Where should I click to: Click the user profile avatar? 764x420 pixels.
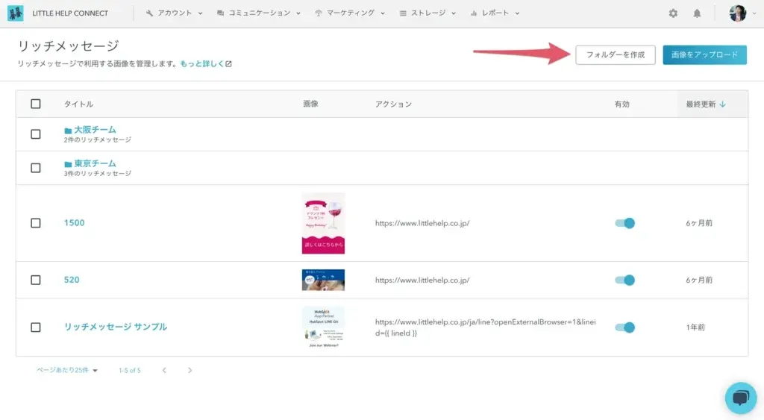coord(737,13)
